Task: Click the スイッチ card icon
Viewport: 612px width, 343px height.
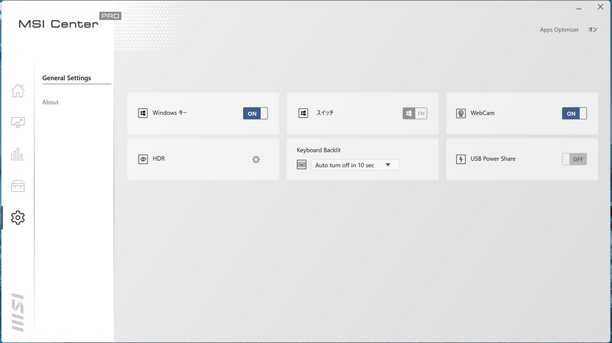Action: point(303,113)
